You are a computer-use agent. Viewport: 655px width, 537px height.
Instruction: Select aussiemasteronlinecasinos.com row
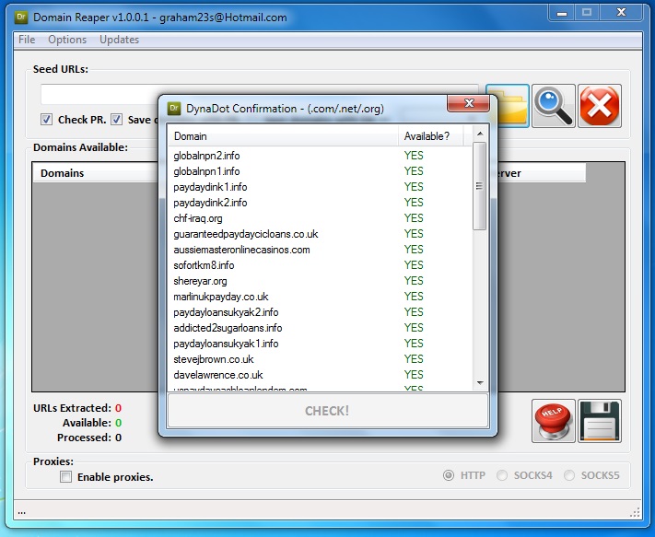coord(321,250)
